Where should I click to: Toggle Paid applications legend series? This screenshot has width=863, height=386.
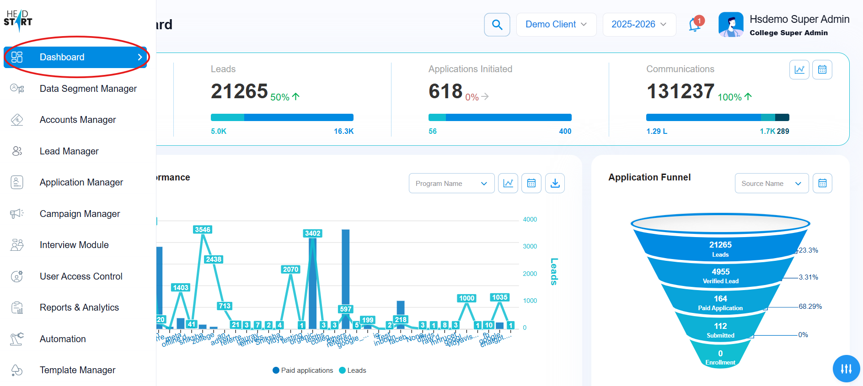click(x=303, y=370)
